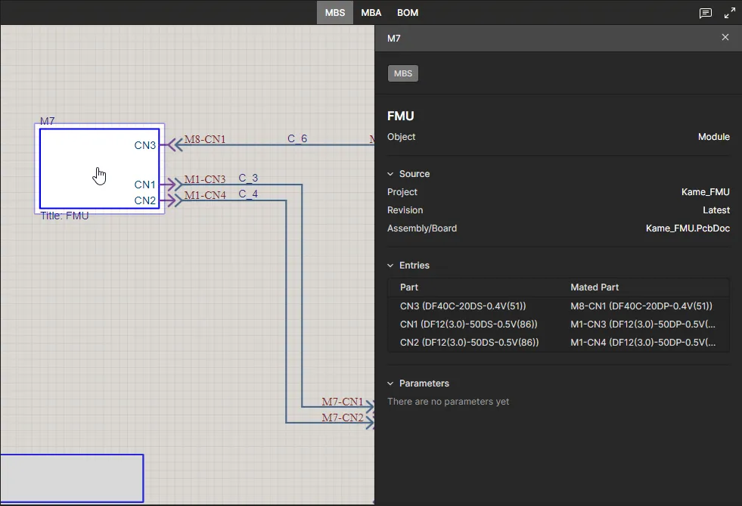Viewport: 742px width, 506px height.
Task: Click the fullscreen expand icon
Action: coord(729,13)
